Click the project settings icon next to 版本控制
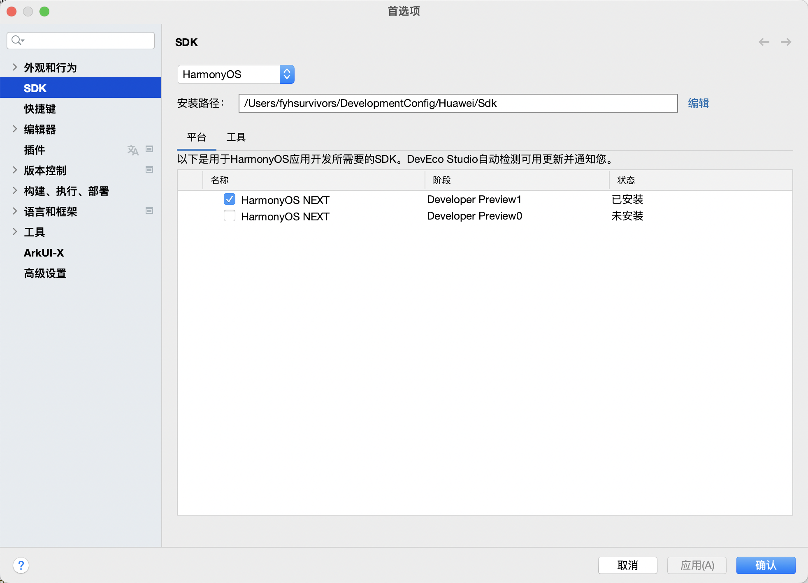The height and width of the screenshot is (583, 808). pyautogui.click(x=149, y=169)
